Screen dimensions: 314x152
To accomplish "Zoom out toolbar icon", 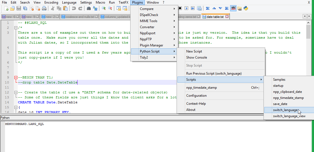I will point(110,8).
